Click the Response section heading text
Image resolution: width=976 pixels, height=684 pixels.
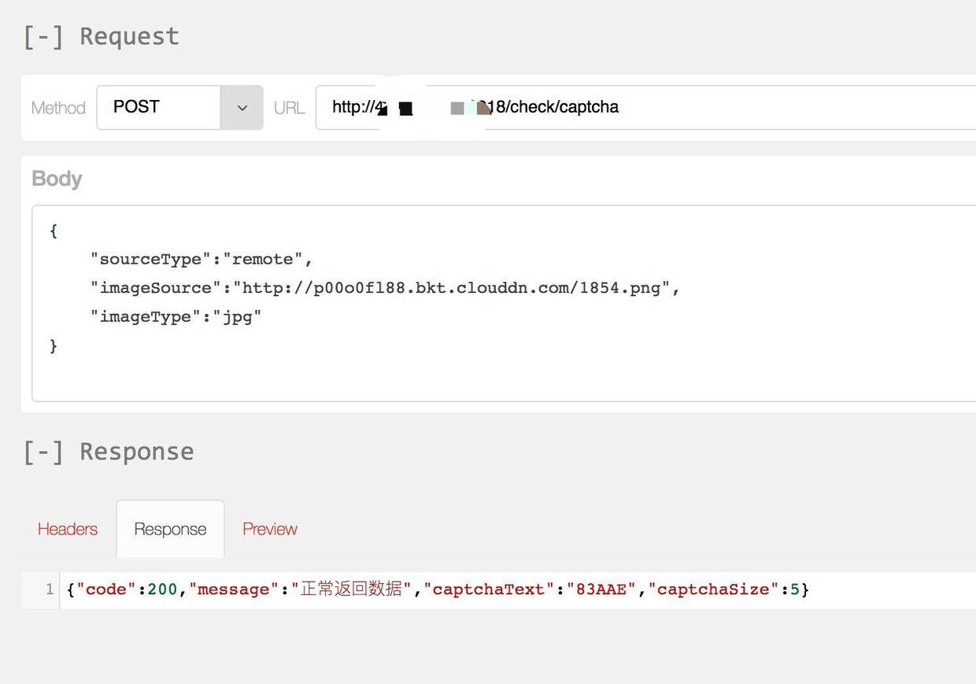pyautogui.click(x=136, y=452)
